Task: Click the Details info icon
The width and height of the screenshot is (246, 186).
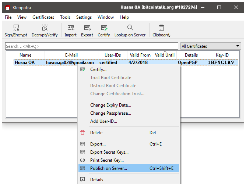Action: click(x=82, y=179)
